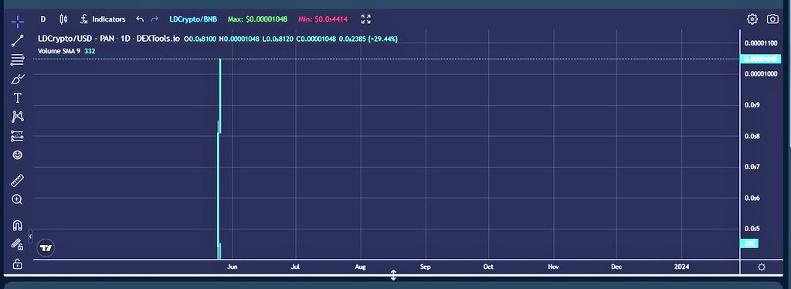Image resolution: width=791 pixels, height=289 pixels.
Task: Click the LDCrypto/USD symbol title
Action: tap(108, 39)
